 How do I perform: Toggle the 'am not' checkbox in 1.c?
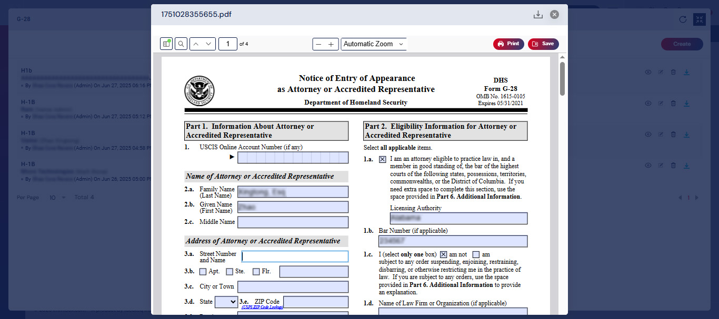443,254
